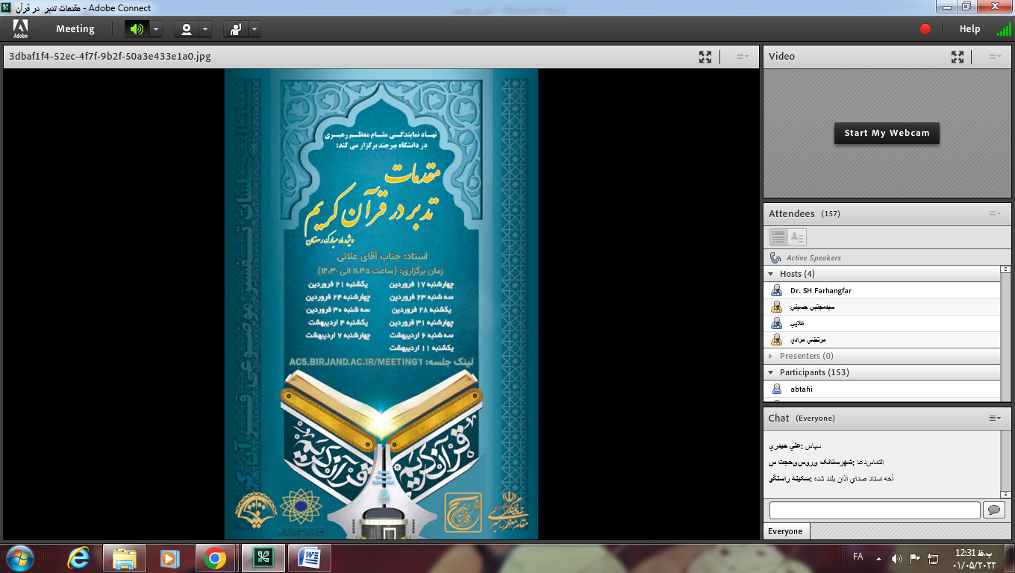1015x573 pixels.
Task: Open the Meeting menu
Action: pos(75,29)
